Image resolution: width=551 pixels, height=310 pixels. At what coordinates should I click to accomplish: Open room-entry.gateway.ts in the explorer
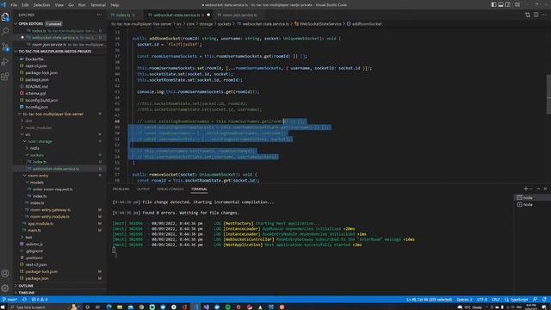[50, 210]
